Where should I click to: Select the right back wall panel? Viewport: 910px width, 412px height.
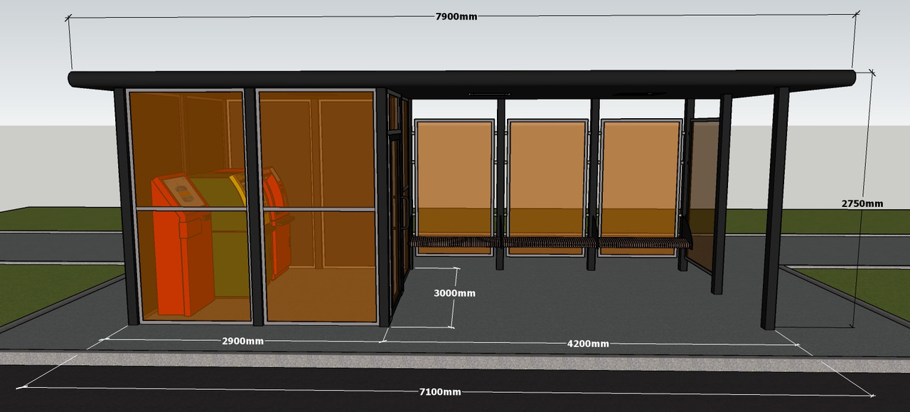(x=639, y=171)
